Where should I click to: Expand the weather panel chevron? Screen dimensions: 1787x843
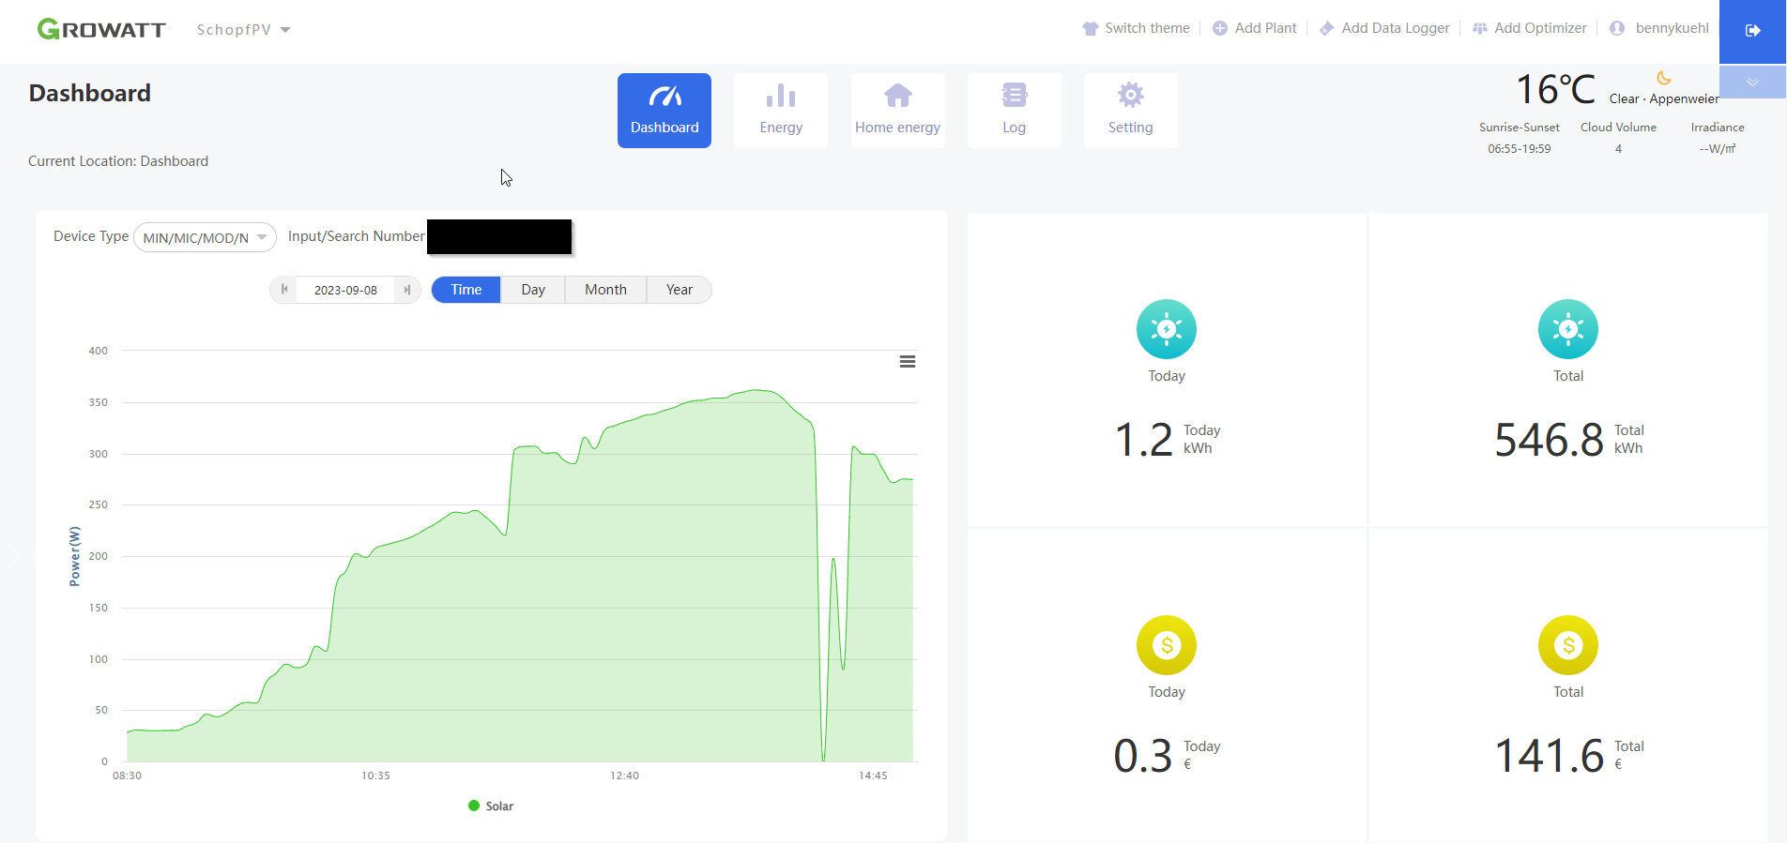click(1751, 83)
